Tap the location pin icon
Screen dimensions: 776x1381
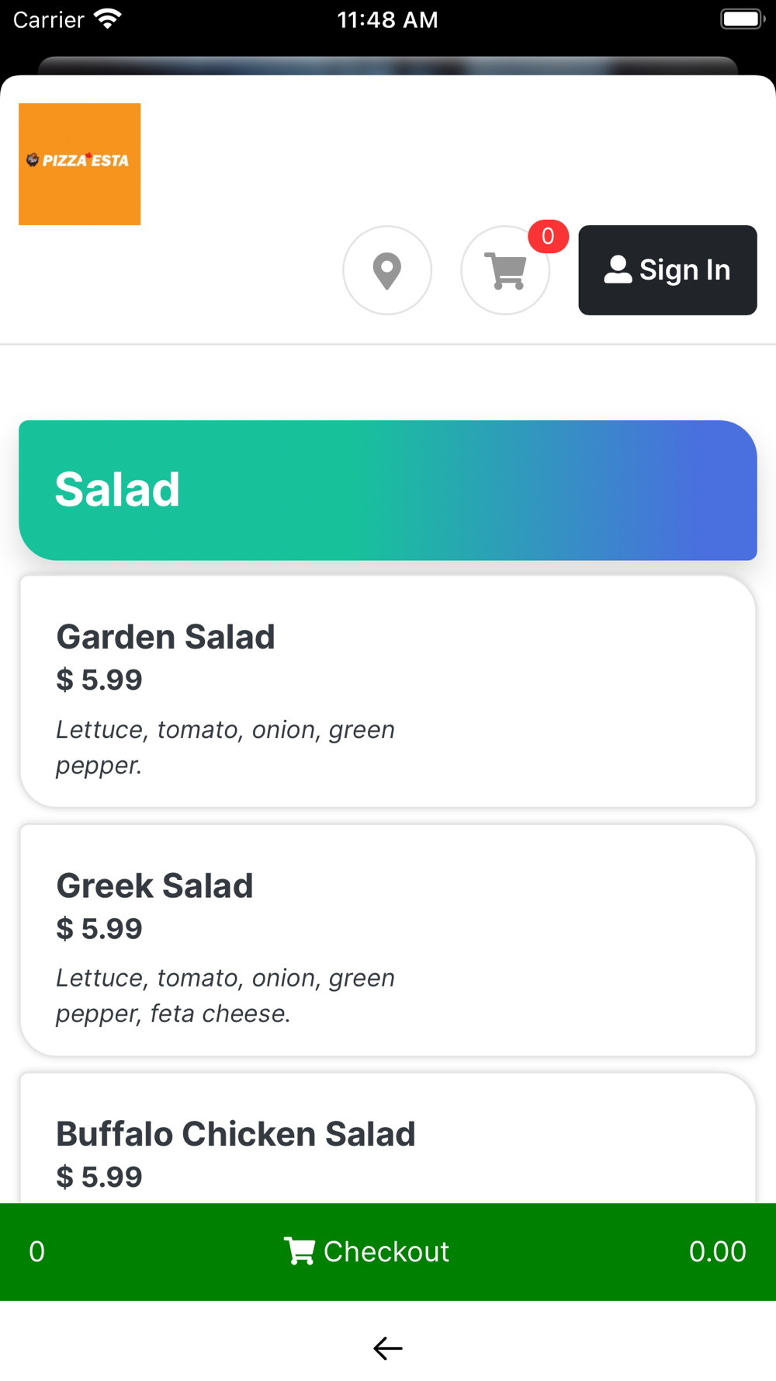[387, 270]
